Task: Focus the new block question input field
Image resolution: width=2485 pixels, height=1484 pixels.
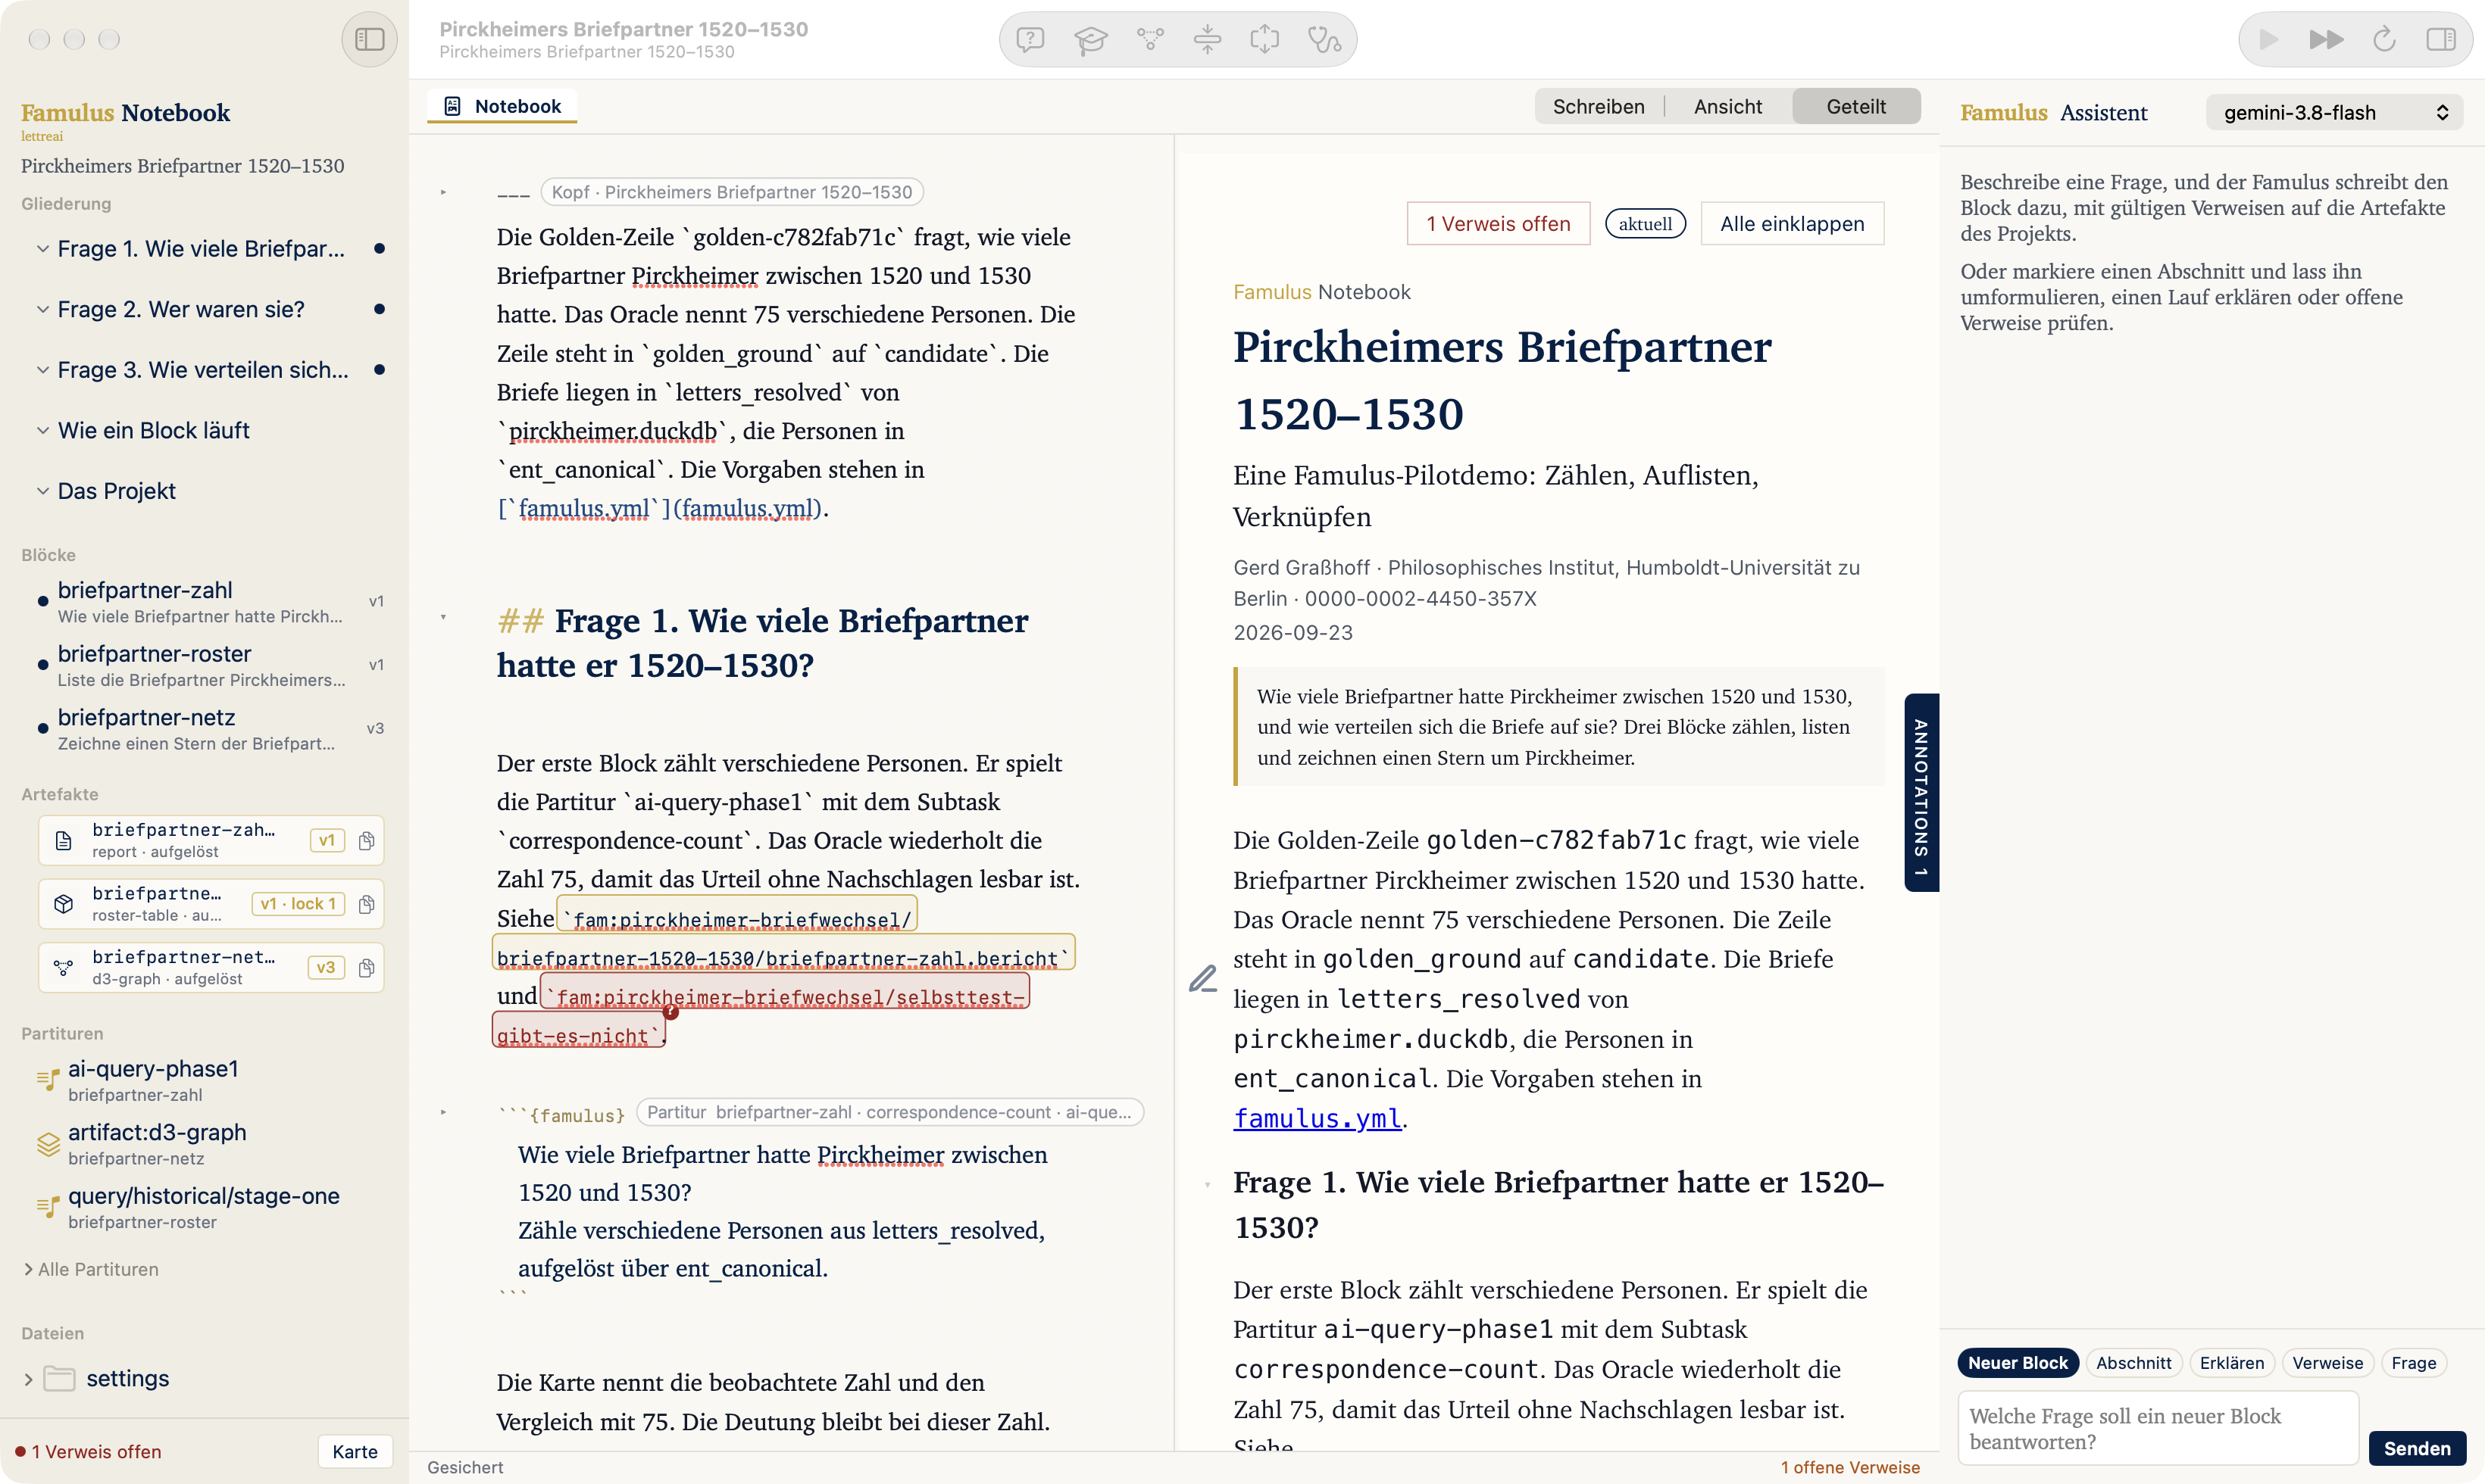Action: [2158, 1429]
